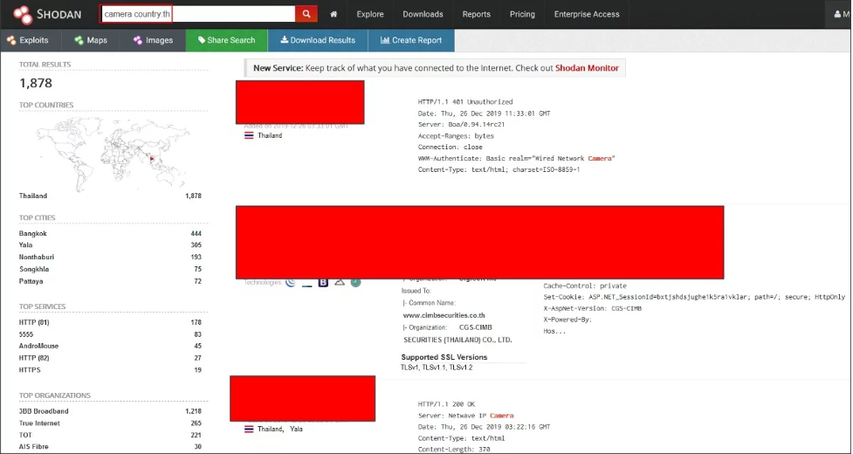This screenshot has width=853, height=454.
Task: Filter by organization True Internet
Action: 39,423
